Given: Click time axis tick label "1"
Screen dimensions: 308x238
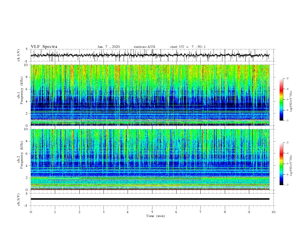Looking at the screenshot, I should (55, 212).
